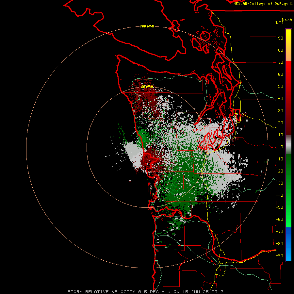Click the 90 value on velocity scale

click(x=281, y=38)
